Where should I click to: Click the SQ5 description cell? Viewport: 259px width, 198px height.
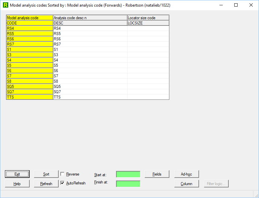[90, 87]
